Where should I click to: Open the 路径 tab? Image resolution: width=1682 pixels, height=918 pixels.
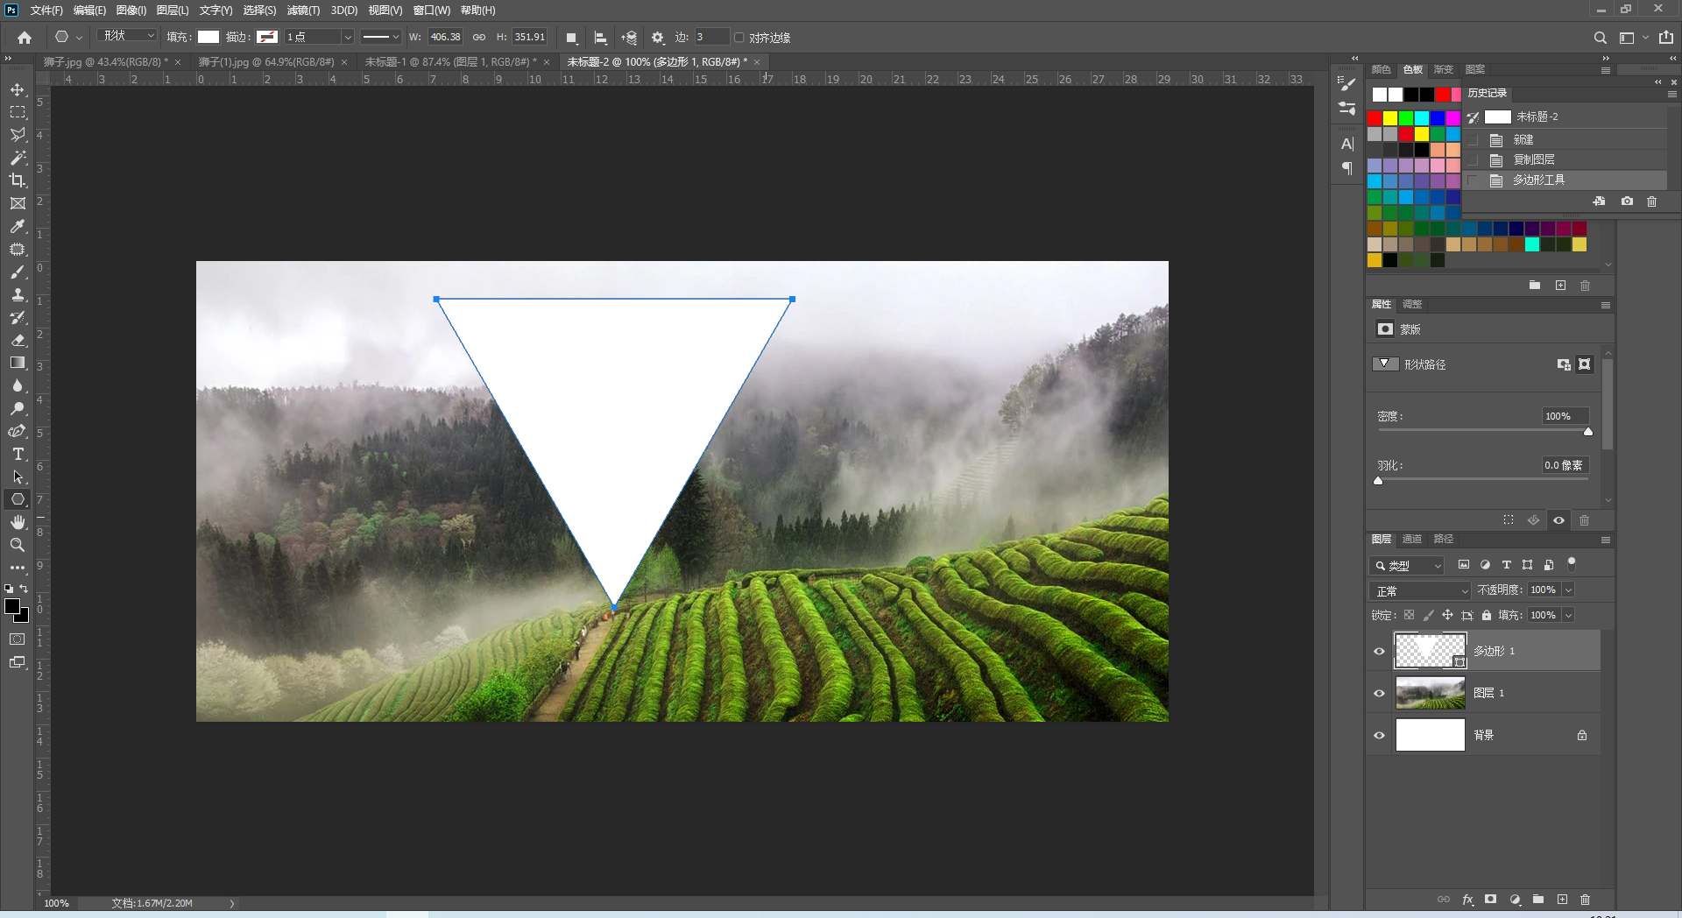click(x=1443, y=540)
